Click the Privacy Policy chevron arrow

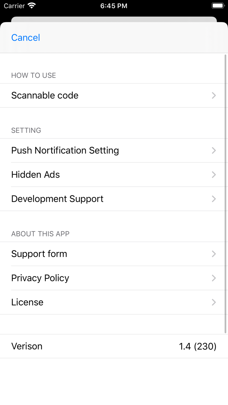click(214, 278)
